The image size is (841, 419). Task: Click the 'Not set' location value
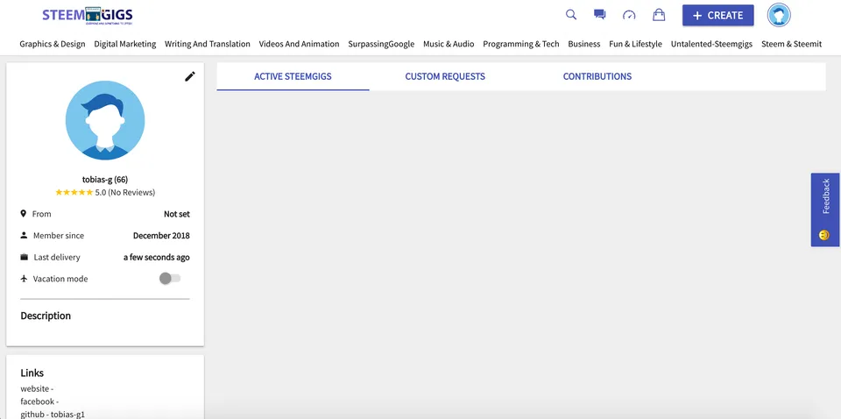177,214
